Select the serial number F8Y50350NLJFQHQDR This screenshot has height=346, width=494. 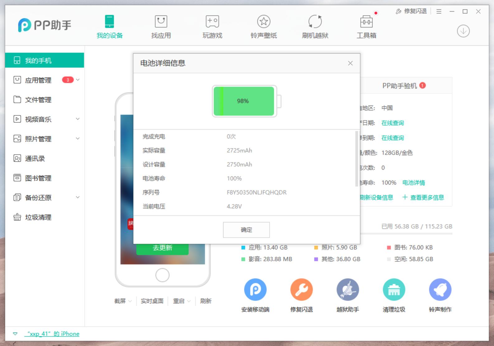(x=256, y=192)
